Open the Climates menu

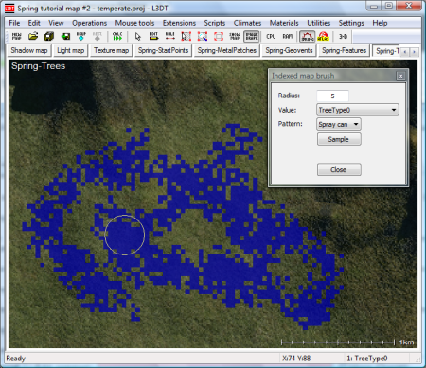pos(247,23)
